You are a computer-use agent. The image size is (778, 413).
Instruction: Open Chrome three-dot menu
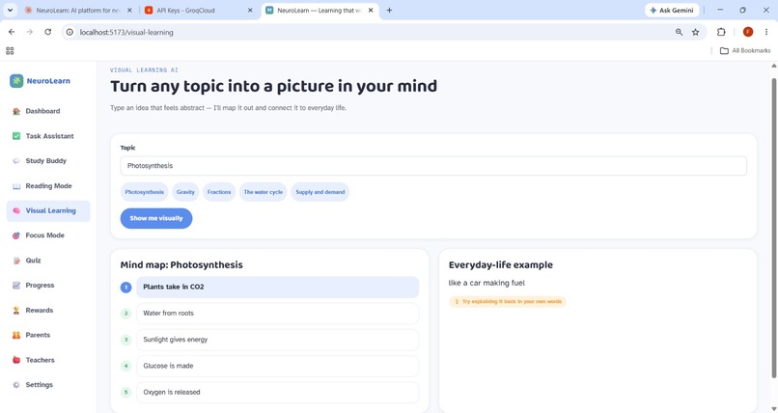coord(766,32)
